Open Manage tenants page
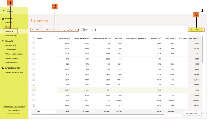 tap(12, 58)
